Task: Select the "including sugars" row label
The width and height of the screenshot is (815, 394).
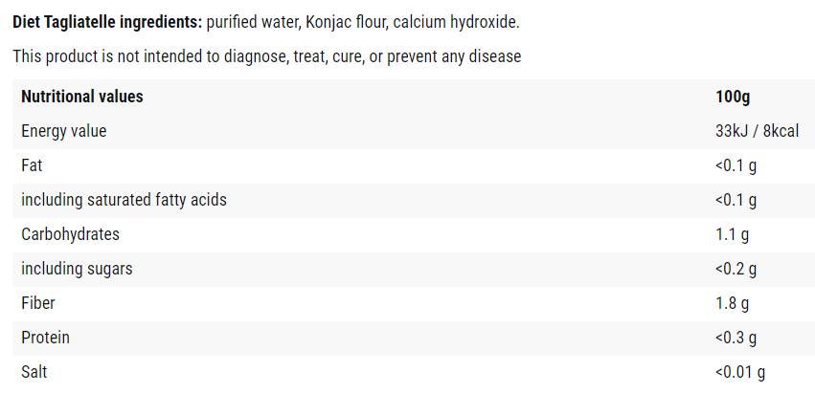Action: click(77, 269)
